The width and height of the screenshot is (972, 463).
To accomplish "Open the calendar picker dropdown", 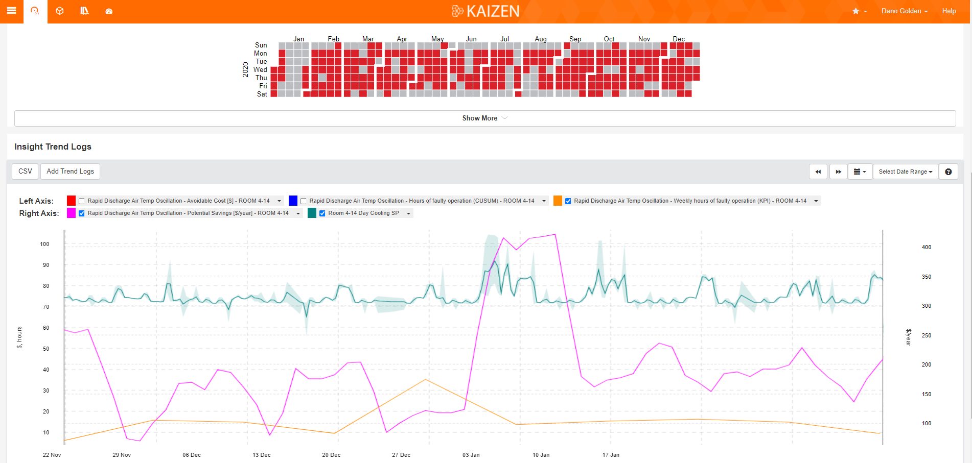I will (x=860, y=172).
